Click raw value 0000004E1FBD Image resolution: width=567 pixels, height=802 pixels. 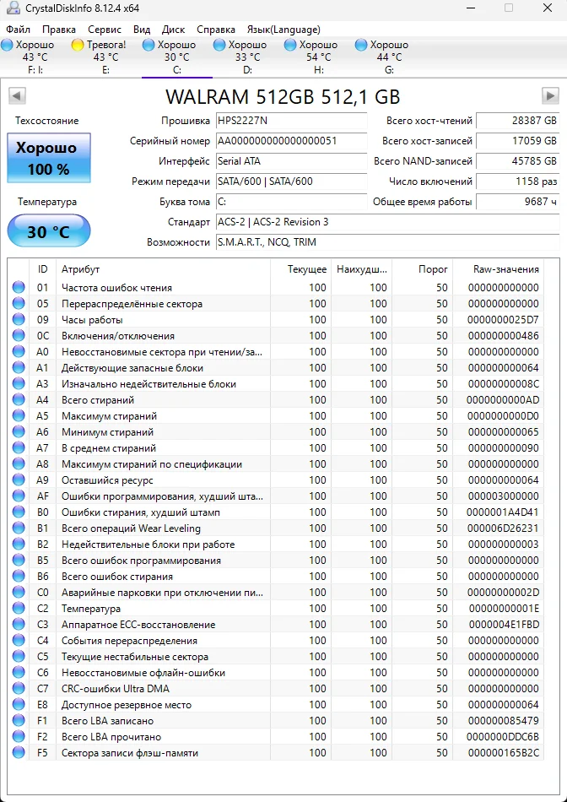tap(503, 625)
